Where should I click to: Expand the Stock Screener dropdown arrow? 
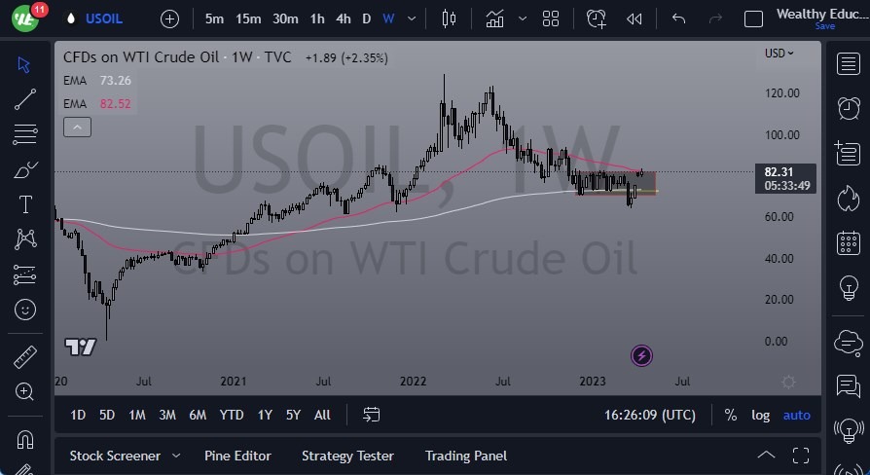tap(176, 456)
